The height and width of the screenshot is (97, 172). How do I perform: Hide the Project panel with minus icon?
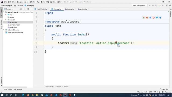(31, 9)
